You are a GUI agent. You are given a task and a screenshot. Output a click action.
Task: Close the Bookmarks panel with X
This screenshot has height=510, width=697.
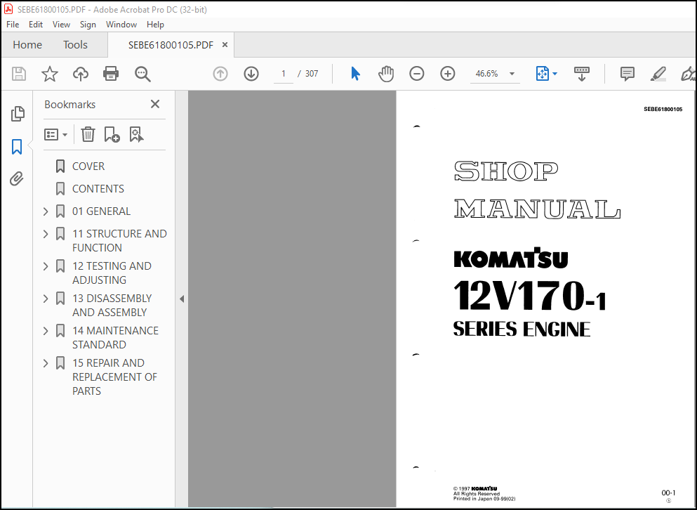154,104
